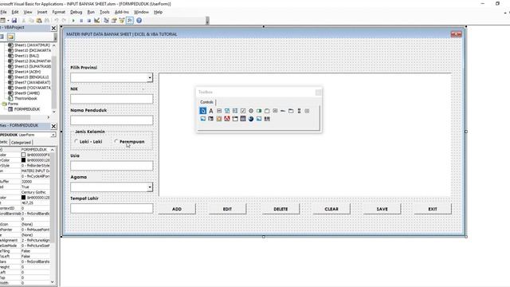Click the white BackColor swatch in Properties
This screenshot has height=287, width=510.
click(x=23, y=155)
